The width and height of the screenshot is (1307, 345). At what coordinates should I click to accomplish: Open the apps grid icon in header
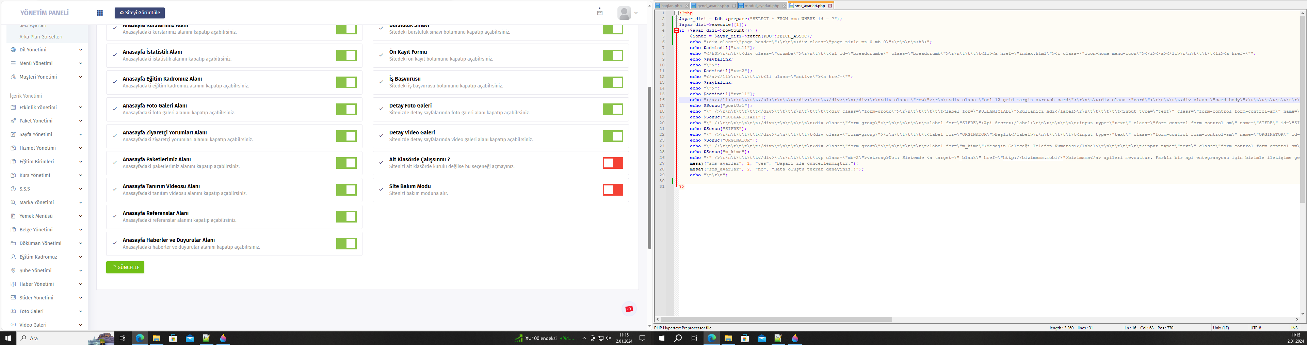[100, 13]
